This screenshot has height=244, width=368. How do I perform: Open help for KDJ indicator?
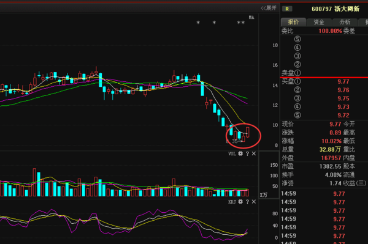(247, 202)
